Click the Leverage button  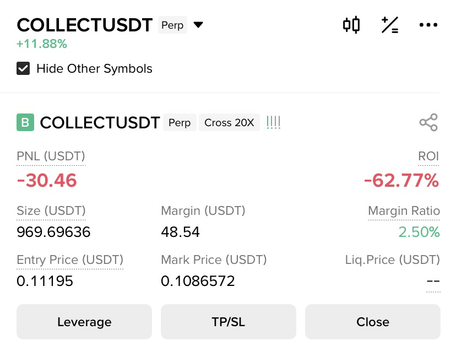click(x=84, y=322)
